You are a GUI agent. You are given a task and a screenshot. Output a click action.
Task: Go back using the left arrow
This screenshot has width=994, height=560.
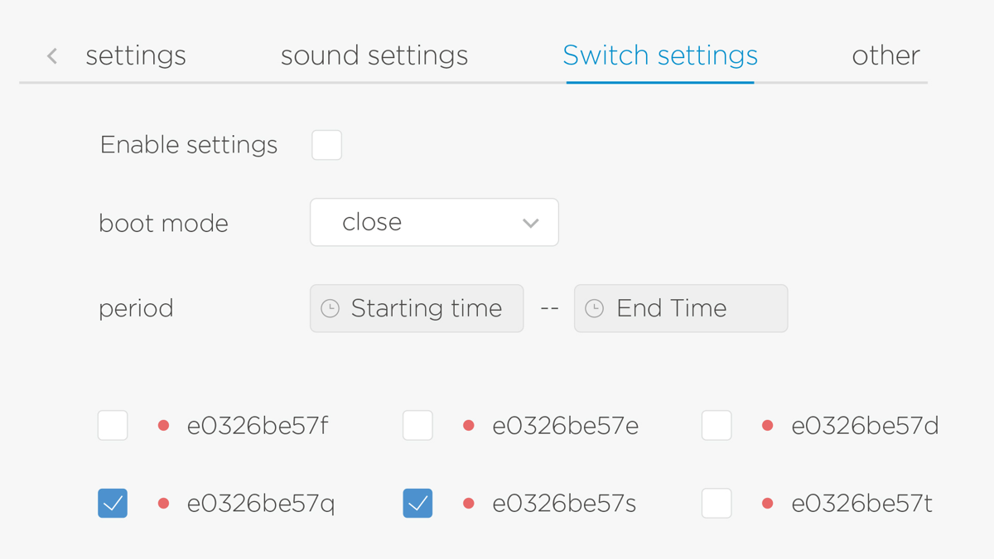click(x=51, y=55)
